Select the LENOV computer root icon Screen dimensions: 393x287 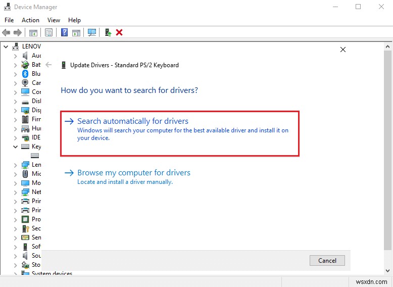(16, 46)
